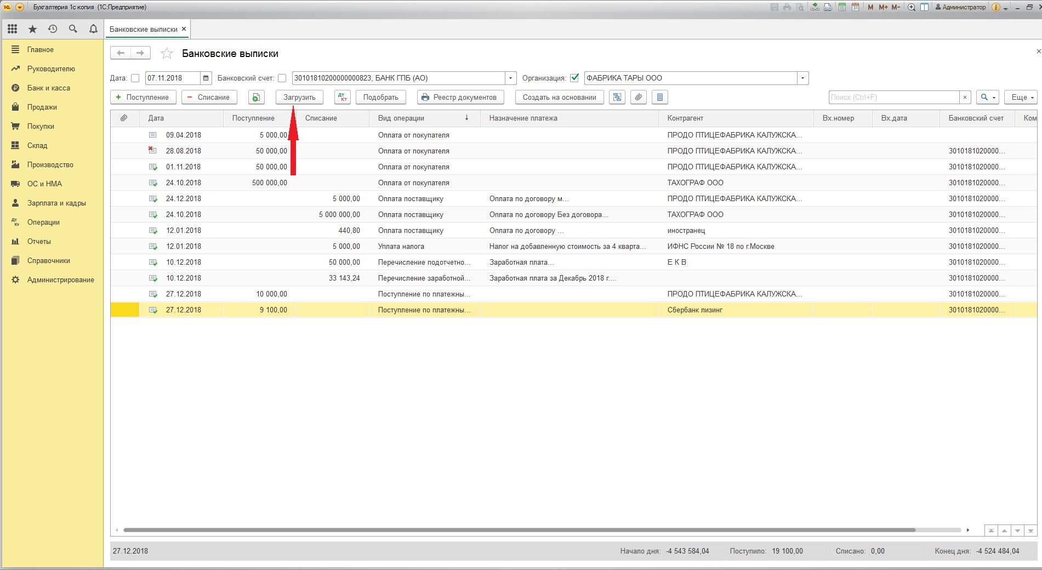Click the related documents structure icon
1042x570 pixels.
click(617, 98)
